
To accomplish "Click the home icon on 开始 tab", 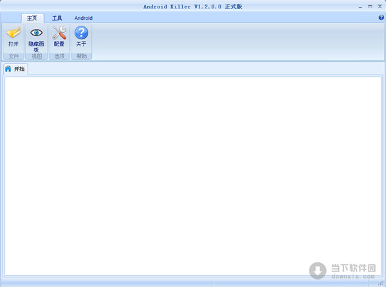I will tap(8, 69).
